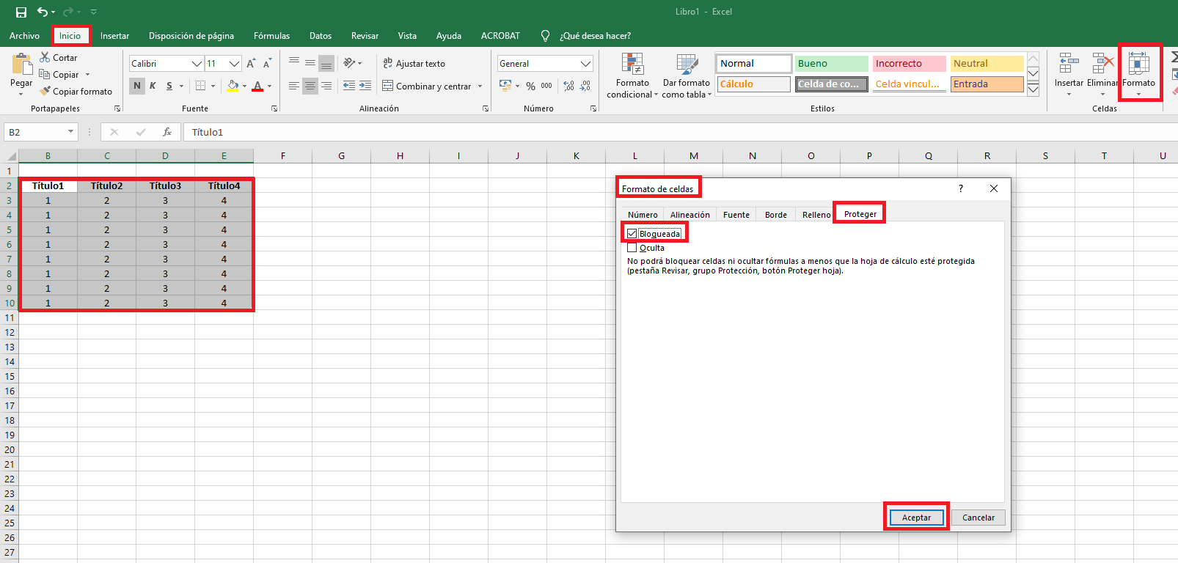1178x563 pixels.
Task: Uncheck the Bloqueada checkbox
Action: coord(632,234)
